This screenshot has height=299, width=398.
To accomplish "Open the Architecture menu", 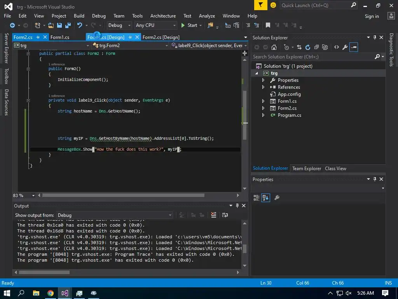I will [163, 16].
